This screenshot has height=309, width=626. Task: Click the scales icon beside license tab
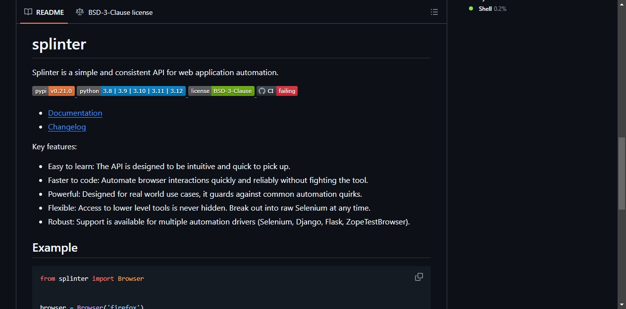pos(80,12)
